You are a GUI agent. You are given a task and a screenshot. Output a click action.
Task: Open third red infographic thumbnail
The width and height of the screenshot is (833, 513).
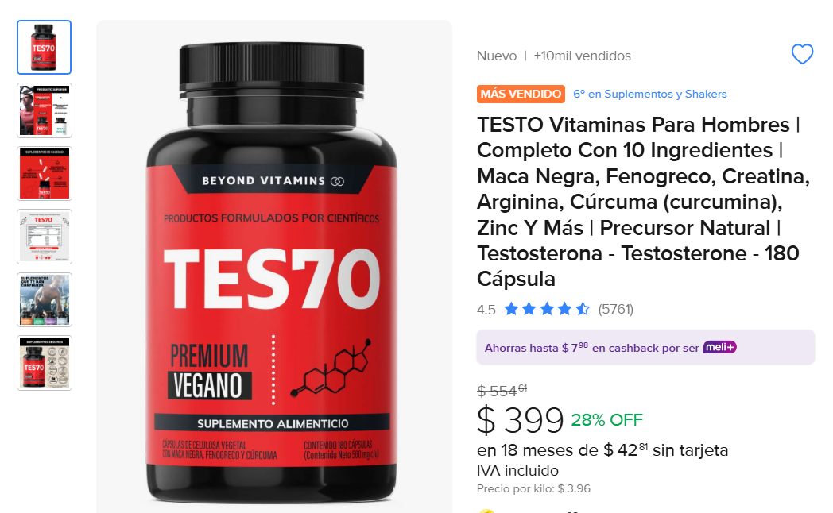[x=44, y=173]
